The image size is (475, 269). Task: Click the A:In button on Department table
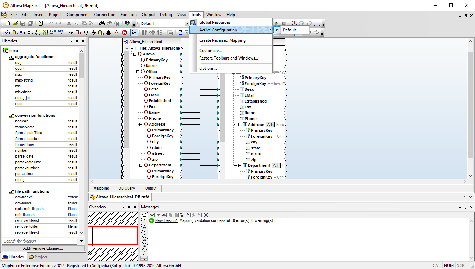(x=276, y=165)
